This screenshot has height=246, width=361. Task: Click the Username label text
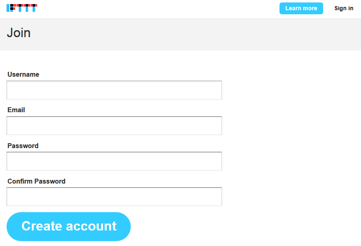[x=23, y=74]
